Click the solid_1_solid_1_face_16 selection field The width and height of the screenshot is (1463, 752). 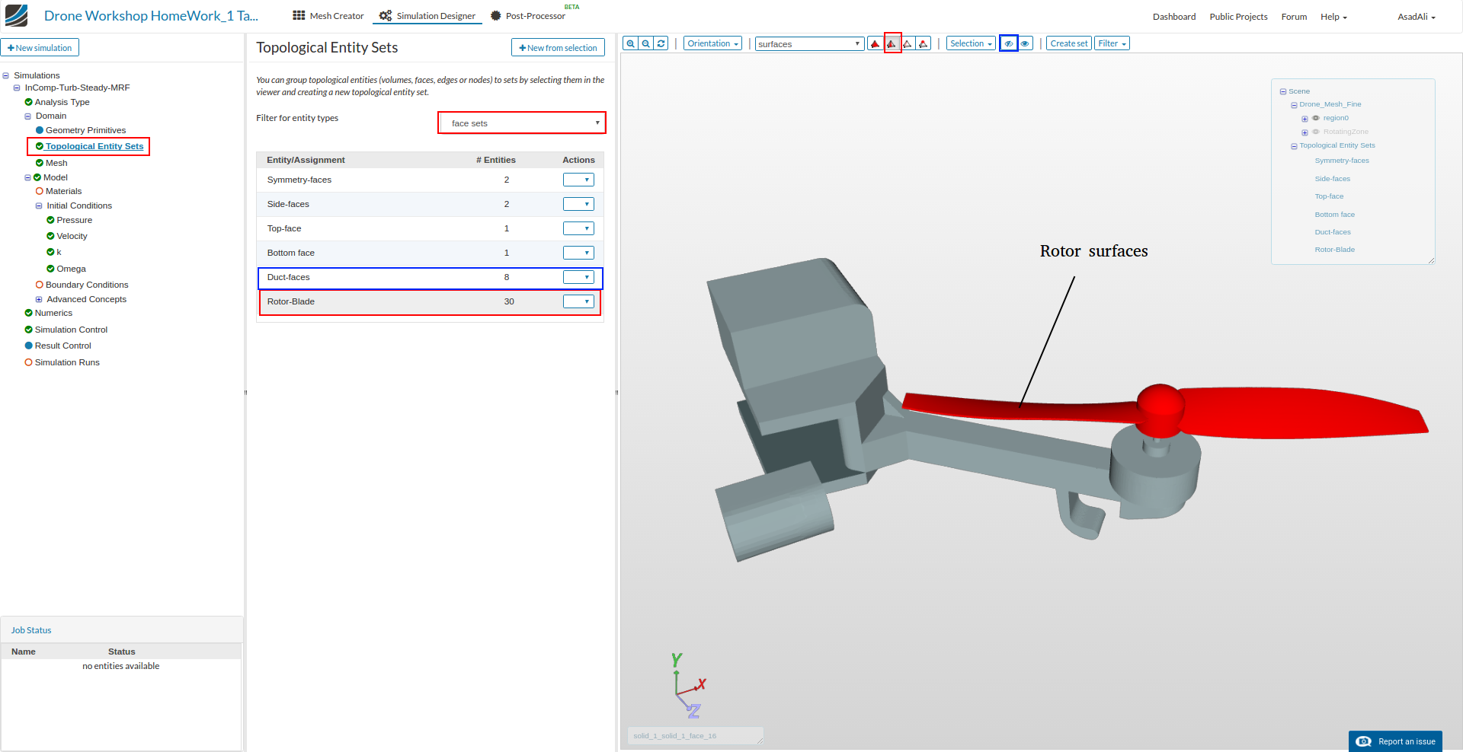(x=695, y=736)
